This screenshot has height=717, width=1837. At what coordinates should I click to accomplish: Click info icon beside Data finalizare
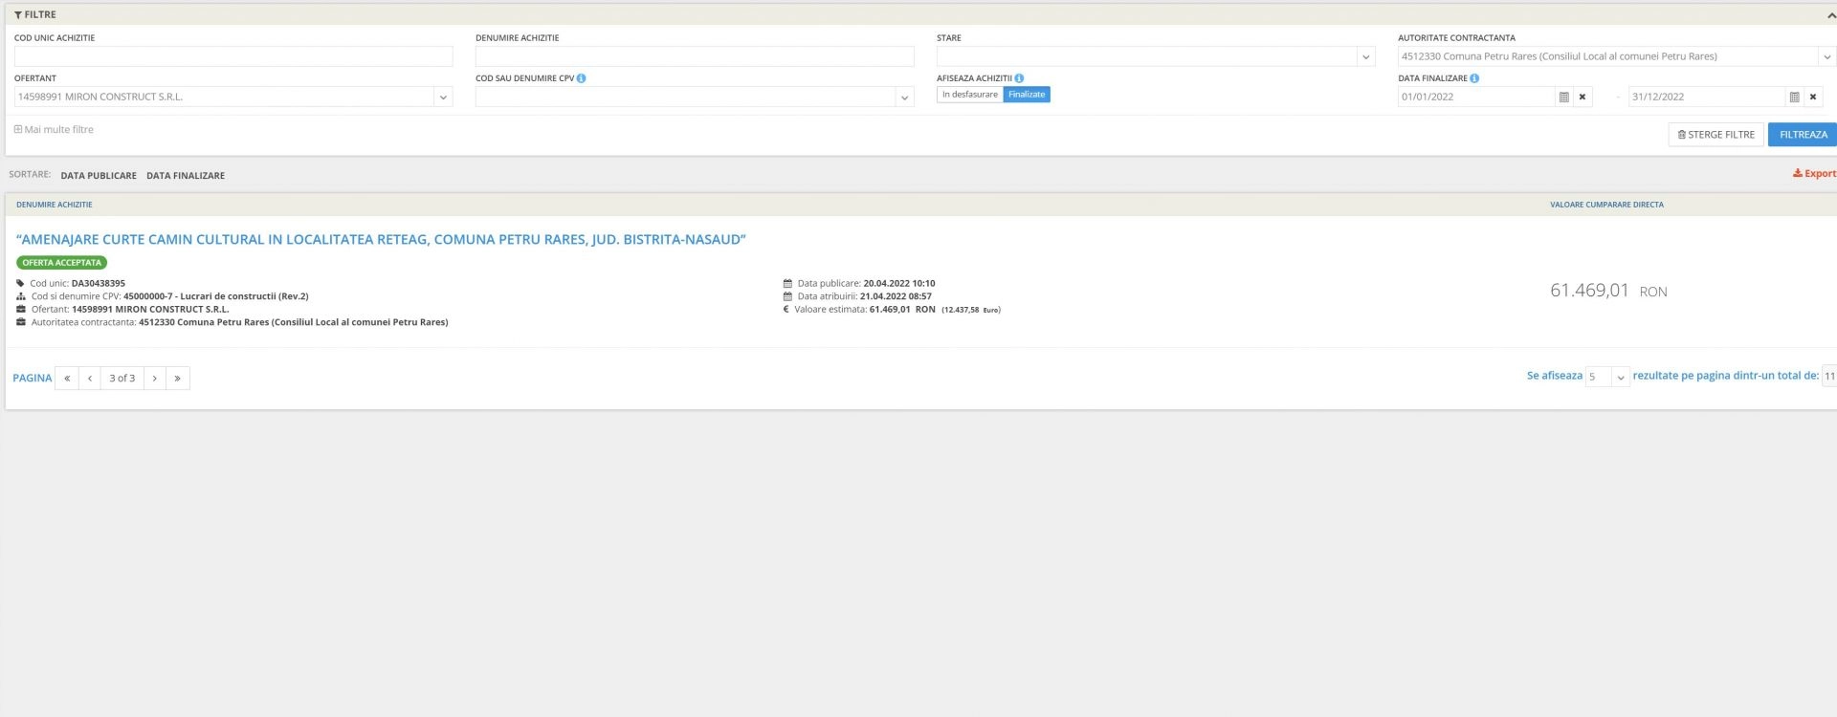(1474, 78)
